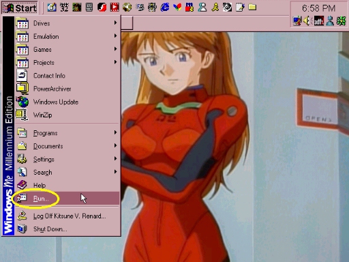Image resolution: width=349 pixels, height=262 pixels.
Task: Click the Start button
Action: (x=20, y=8)
